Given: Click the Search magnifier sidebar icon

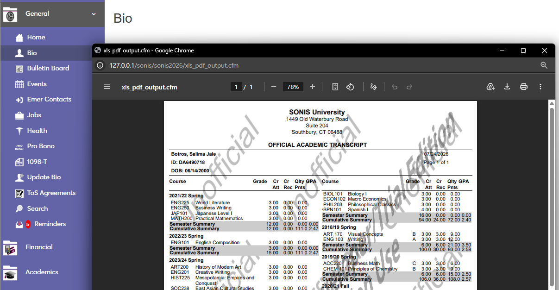Looking at the screenshot, I should click(x=19, y=209).
